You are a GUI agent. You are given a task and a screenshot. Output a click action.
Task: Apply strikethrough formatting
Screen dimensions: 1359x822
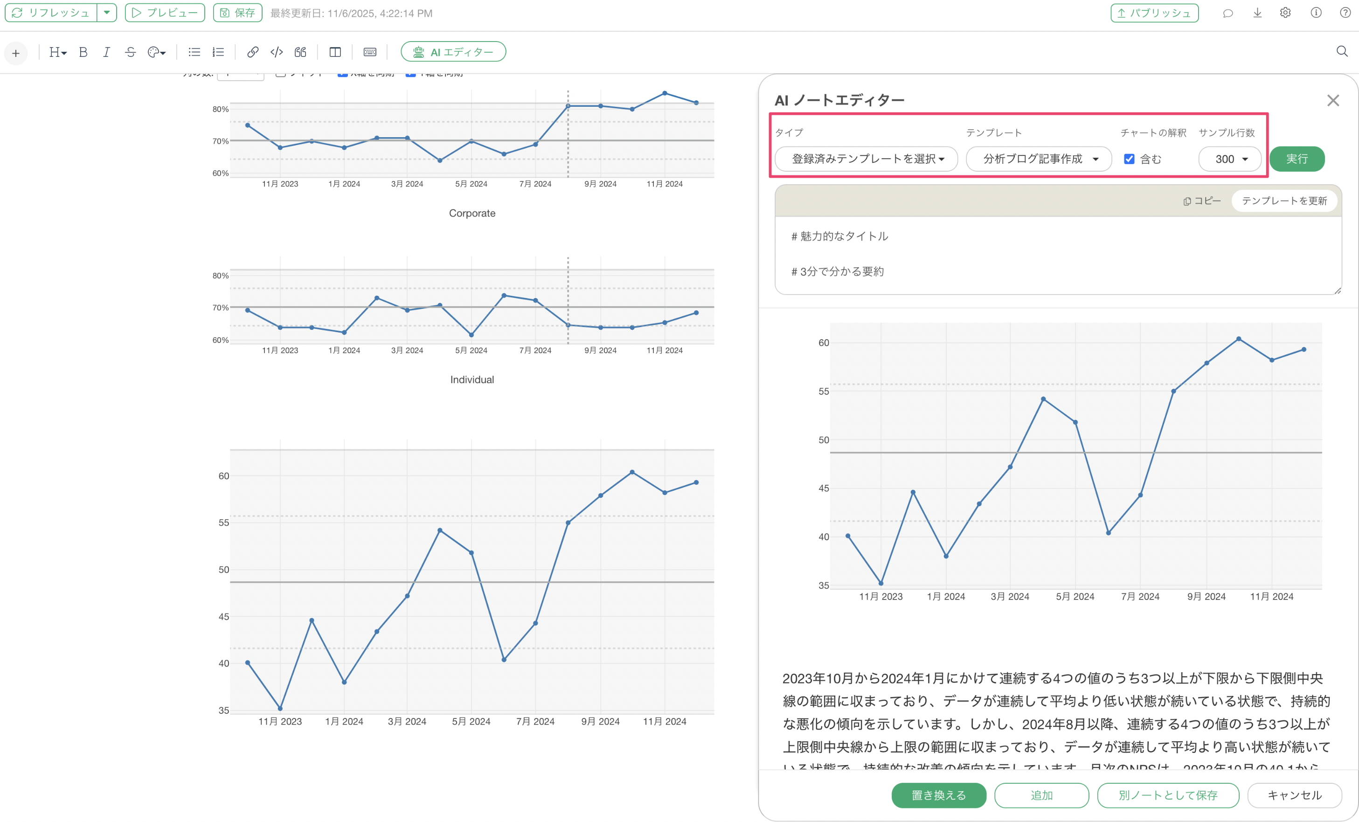tap(130, 52)
